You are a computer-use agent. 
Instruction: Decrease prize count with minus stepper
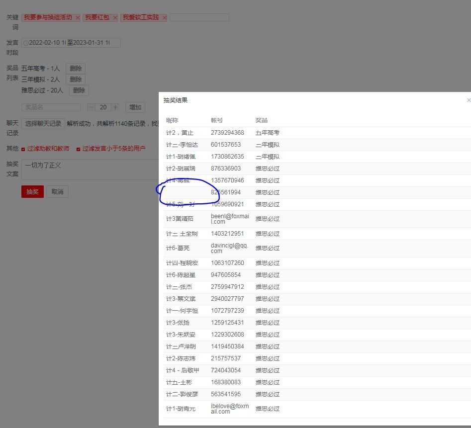[x=91, y=107]
